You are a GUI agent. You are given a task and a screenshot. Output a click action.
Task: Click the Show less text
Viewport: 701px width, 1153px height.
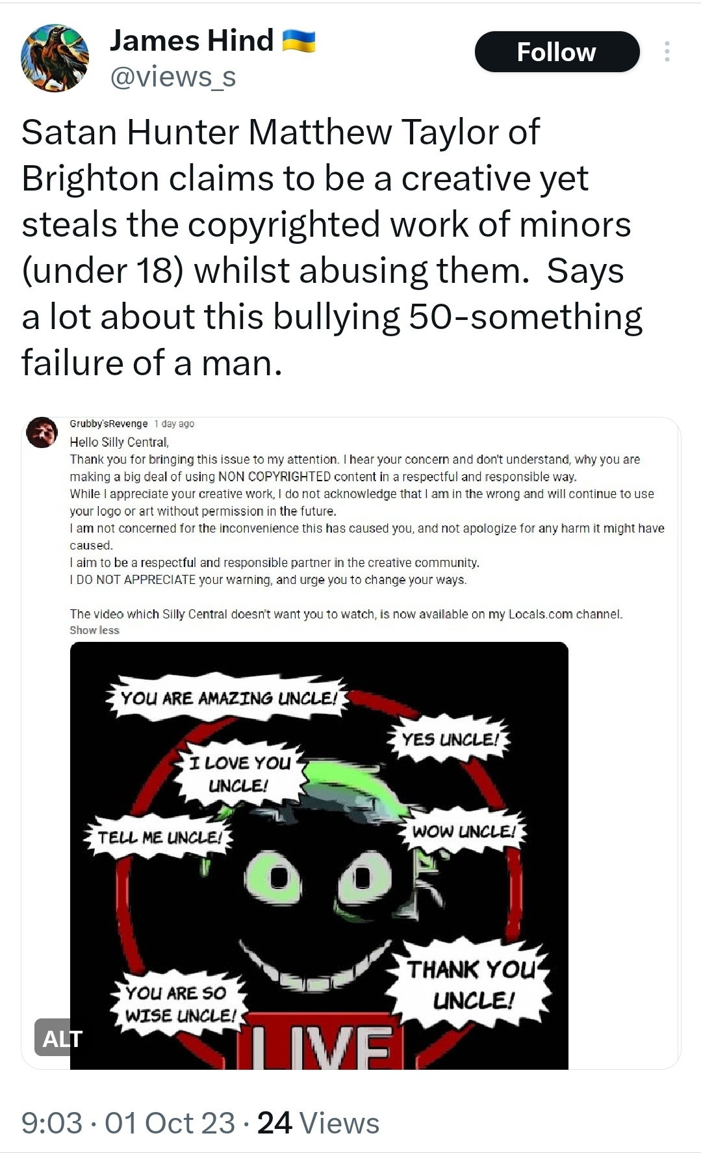click(x=94, y=630)
